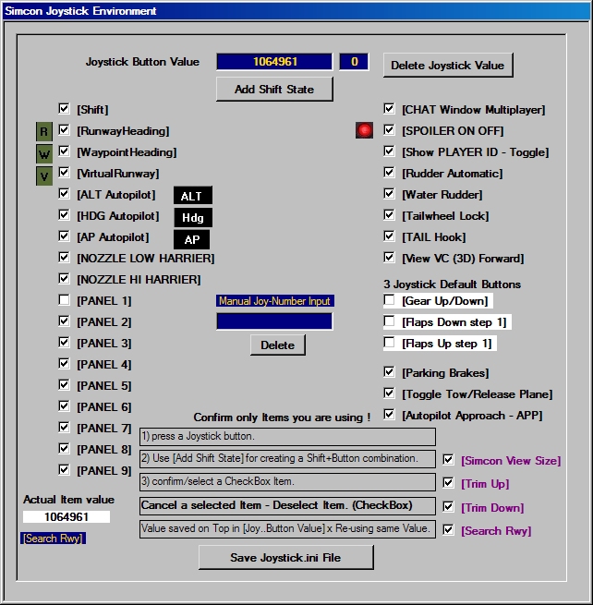Click instruction '2) Use [Add Shift State]' line
This screenshot has width=593, height=605.
coord(287,459)
